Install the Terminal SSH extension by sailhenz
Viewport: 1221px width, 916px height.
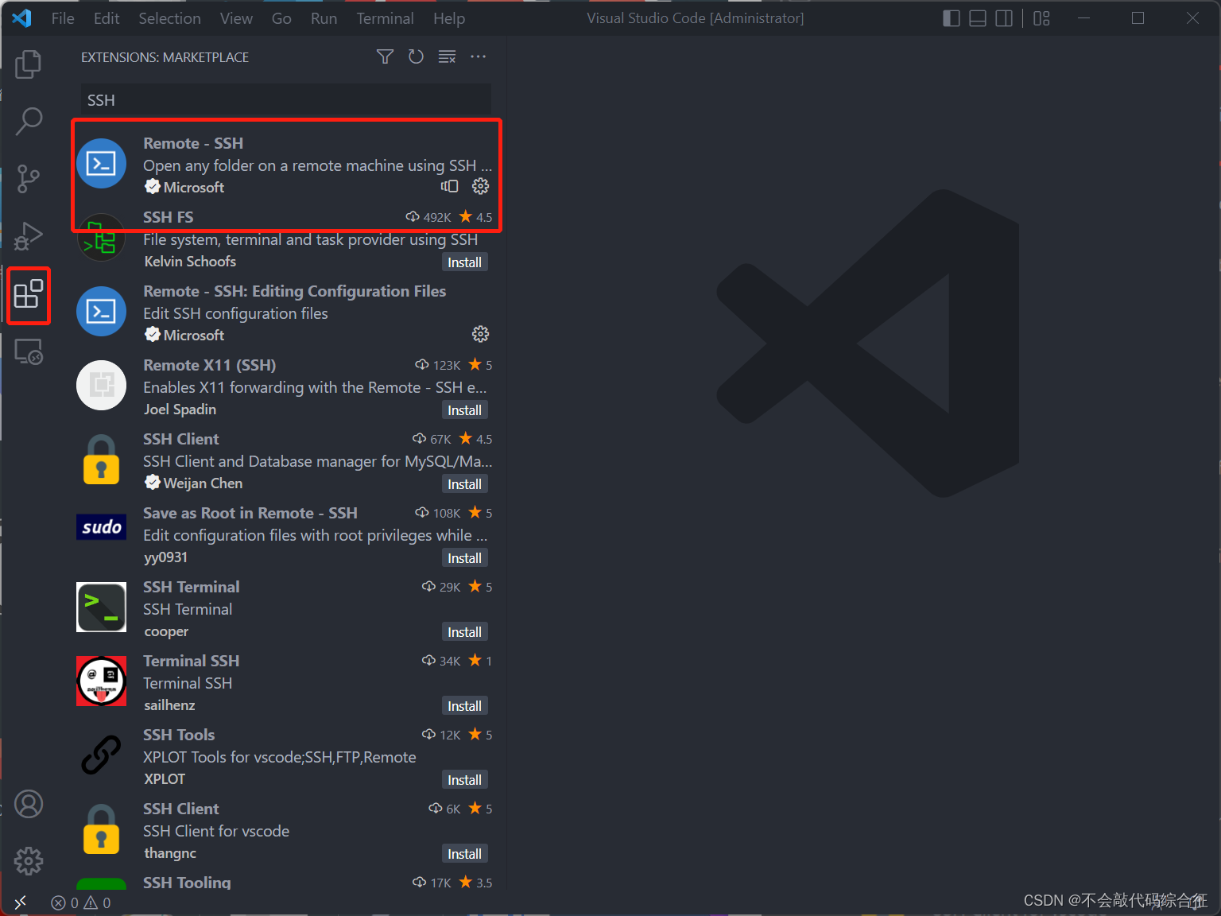tap(464, 706)
